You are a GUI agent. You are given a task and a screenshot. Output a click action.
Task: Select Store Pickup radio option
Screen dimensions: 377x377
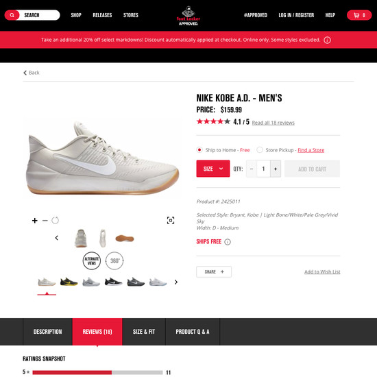pos(260,150)
